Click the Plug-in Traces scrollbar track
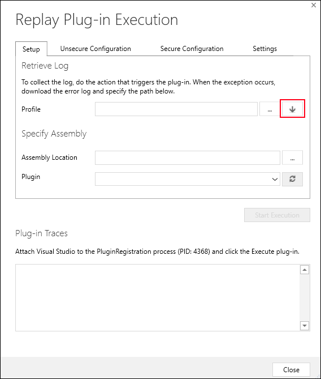This screenshot has width=321, height=379. [x=305, y=298]
